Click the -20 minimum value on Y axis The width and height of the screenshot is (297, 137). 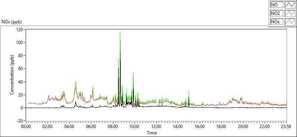20,121
